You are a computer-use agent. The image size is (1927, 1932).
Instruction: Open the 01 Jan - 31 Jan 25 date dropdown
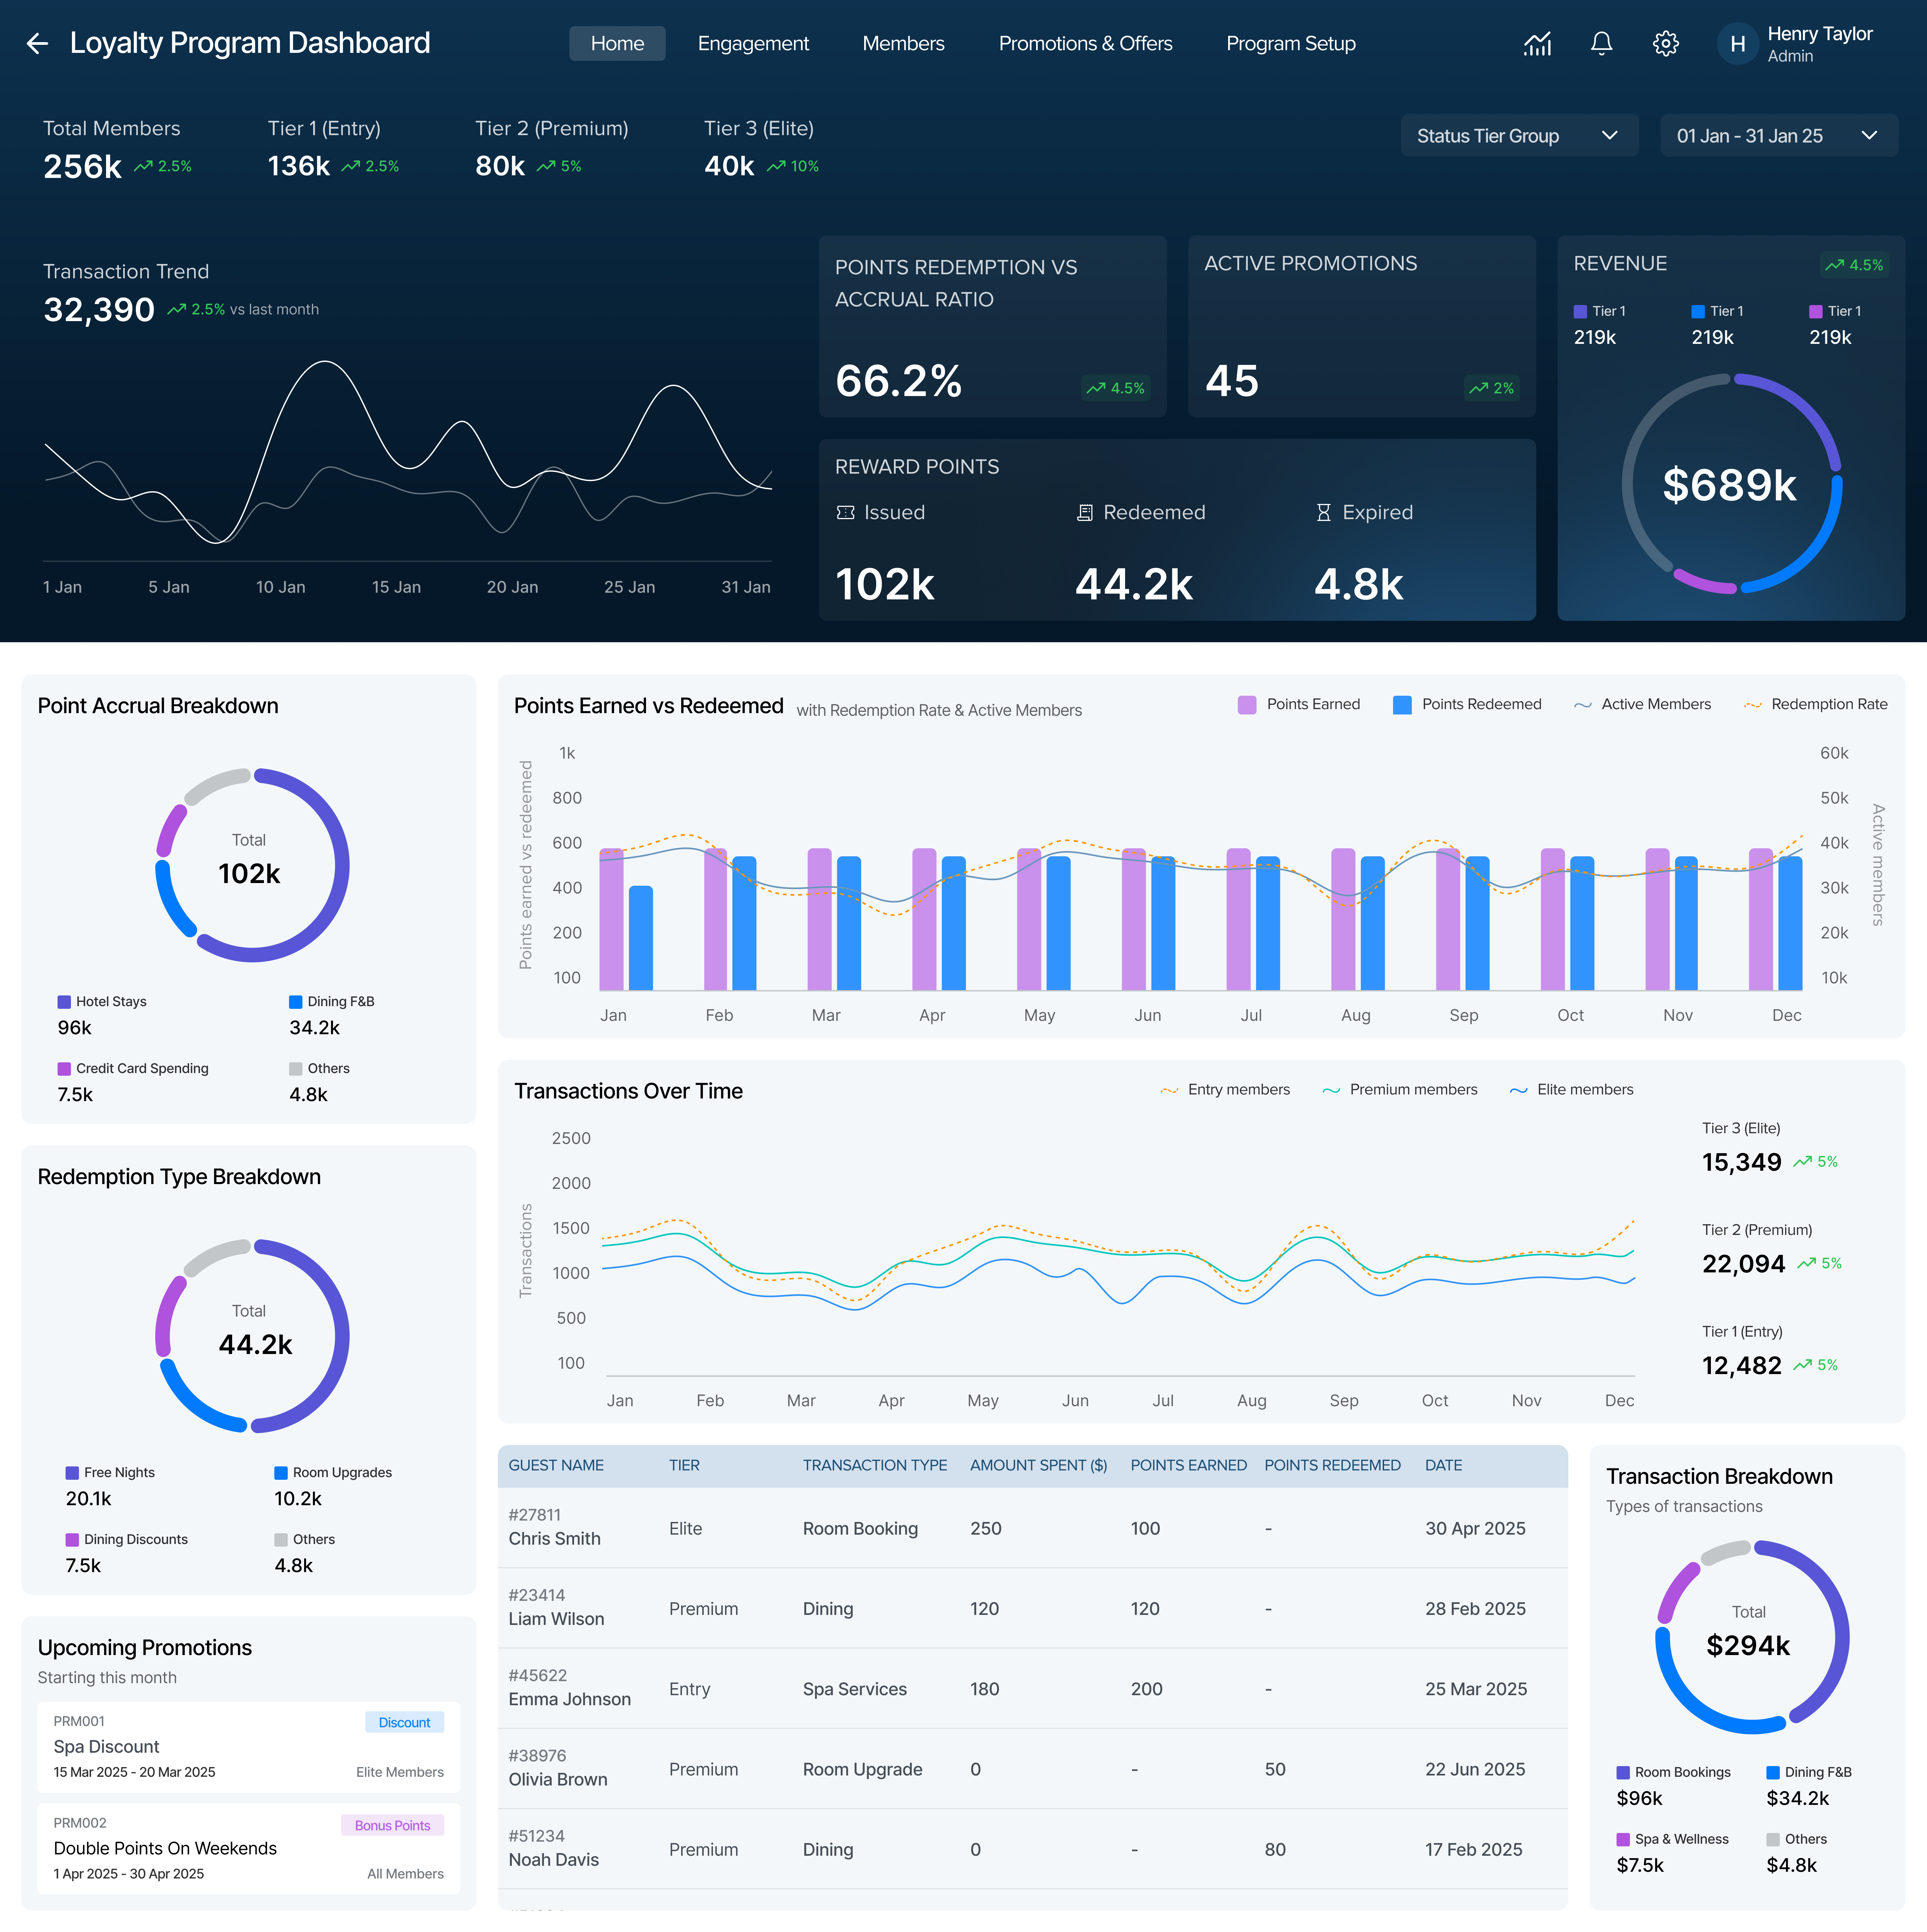point(1779,135)
